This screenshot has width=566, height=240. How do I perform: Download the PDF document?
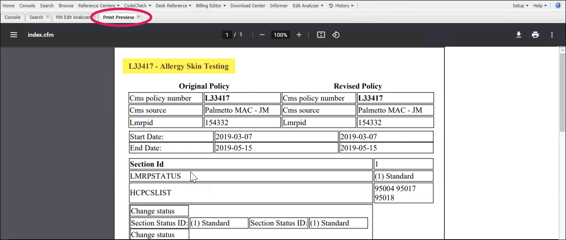click(x=519, y=35)
